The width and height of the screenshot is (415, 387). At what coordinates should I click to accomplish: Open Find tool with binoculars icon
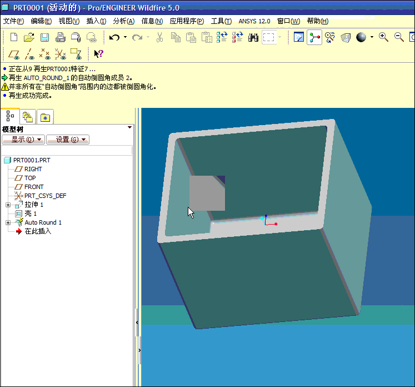click(x=253, y=37)
